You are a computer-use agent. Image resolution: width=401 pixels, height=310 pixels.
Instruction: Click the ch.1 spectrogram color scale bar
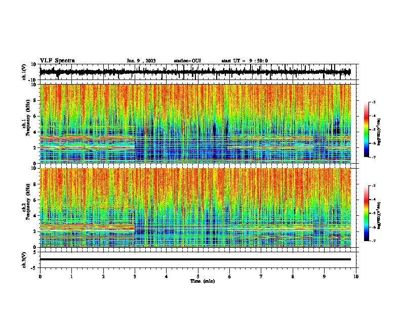[x=367, y=130]
